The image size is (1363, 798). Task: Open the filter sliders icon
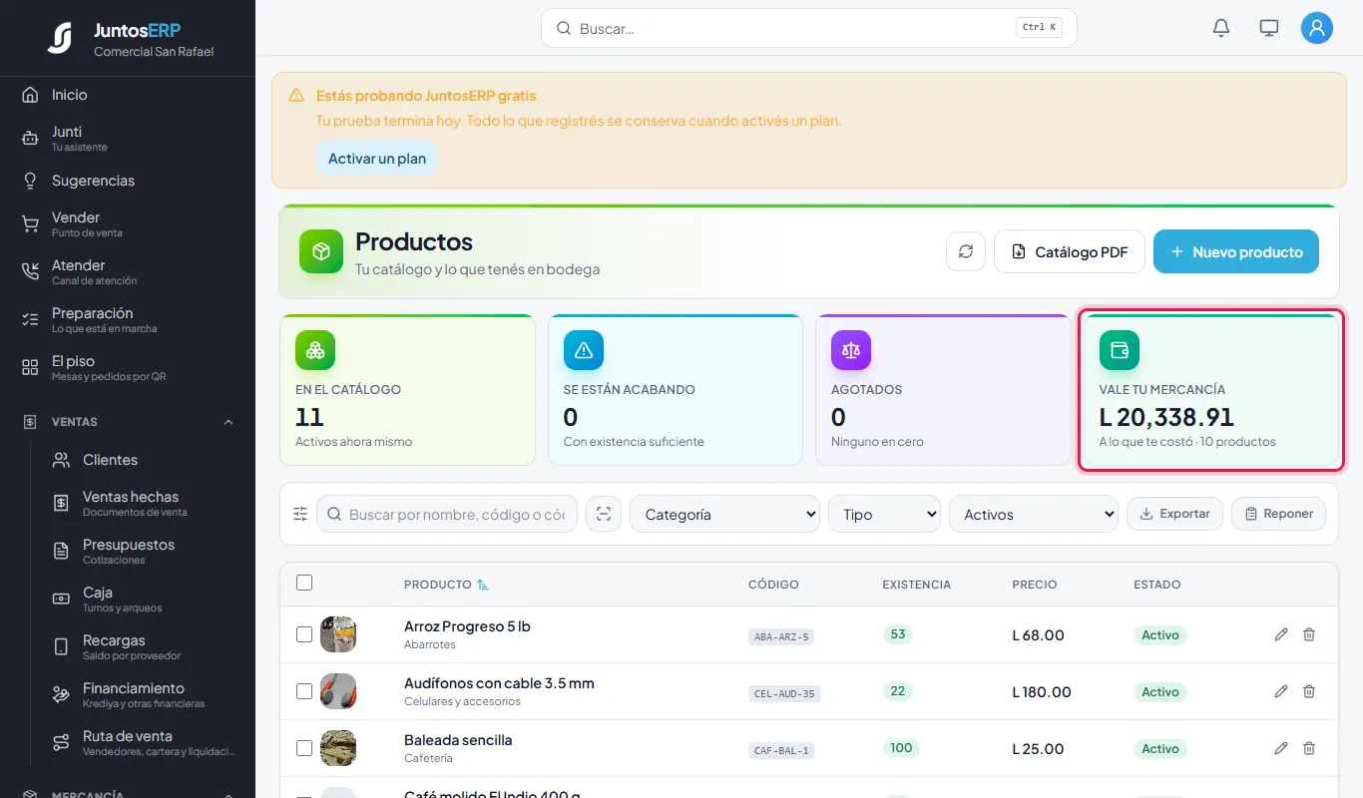(x=300, y=514)
